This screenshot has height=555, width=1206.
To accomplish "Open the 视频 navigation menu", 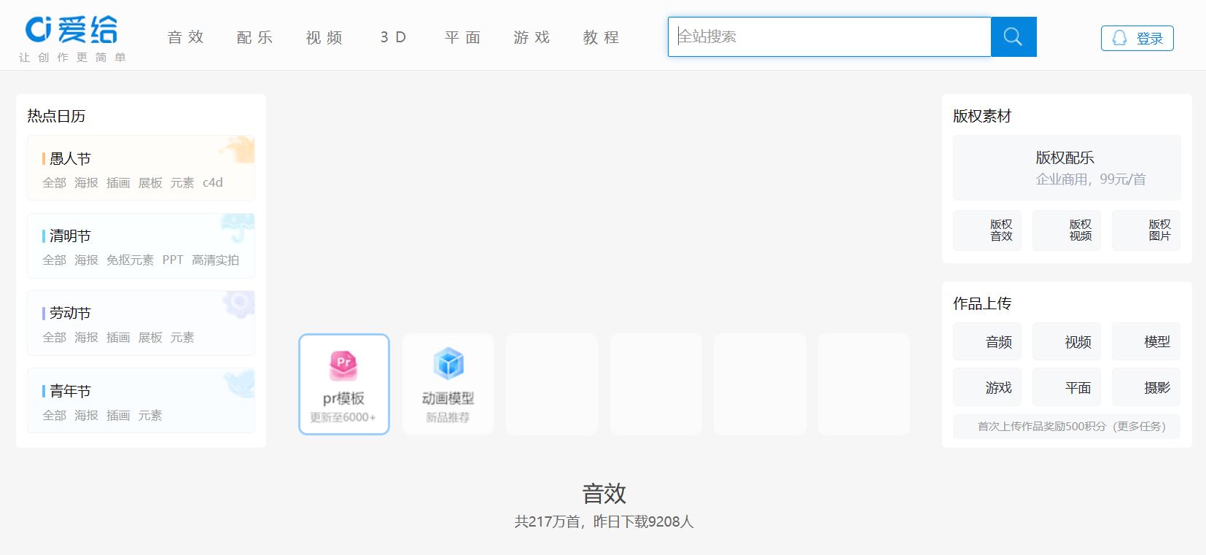I will click(324, 37).
